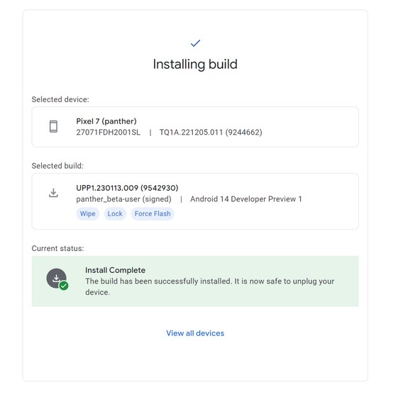Click the successfully installed message text
403x397 pixels.
click(x=210, y=286)
